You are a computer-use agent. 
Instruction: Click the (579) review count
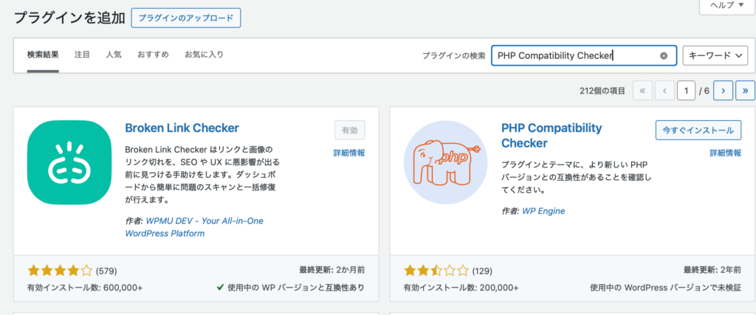[x=106, y=271]
